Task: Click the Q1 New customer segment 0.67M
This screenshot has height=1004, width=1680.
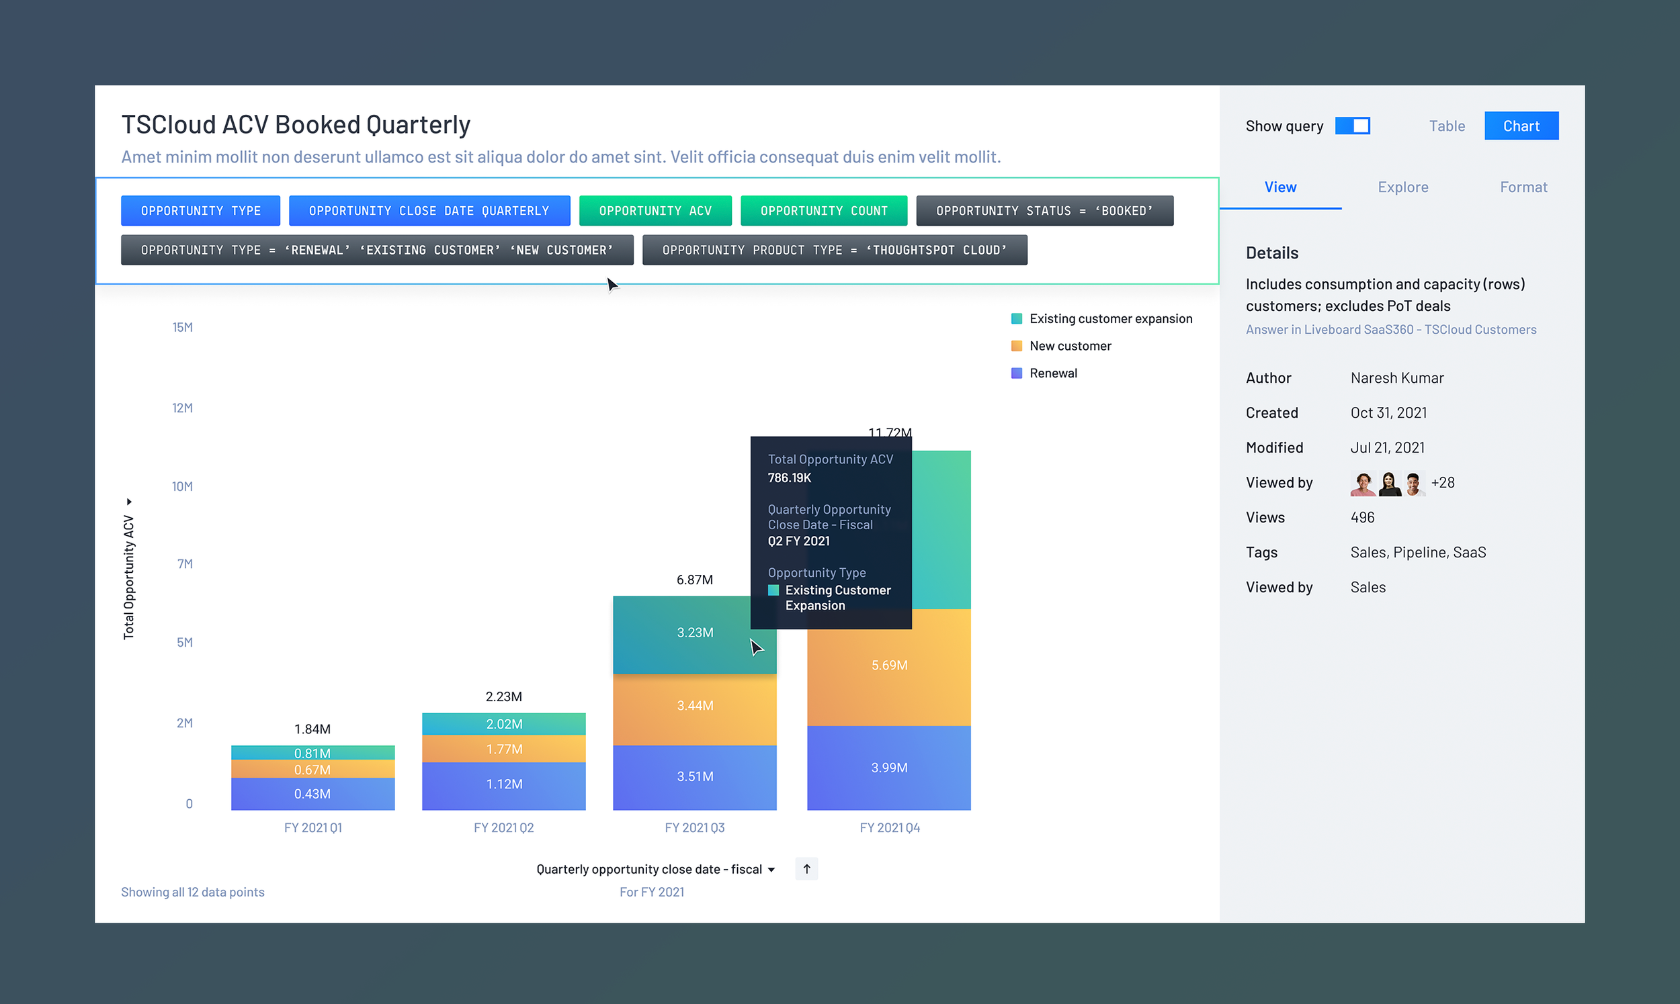Action: click(312, 769)
